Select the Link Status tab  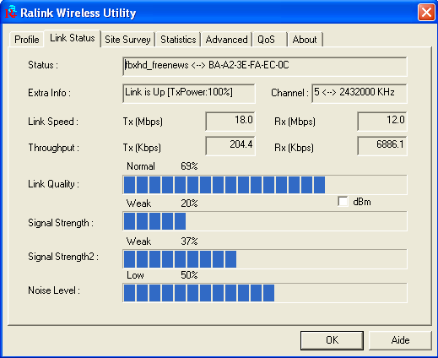point(73,38)
